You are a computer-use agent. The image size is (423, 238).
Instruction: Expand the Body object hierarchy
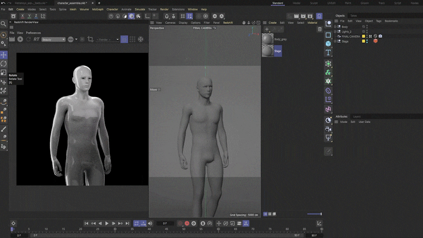coord(335,27)
